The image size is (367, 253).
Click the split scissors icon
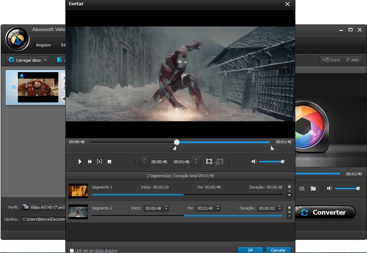(219, 161)
